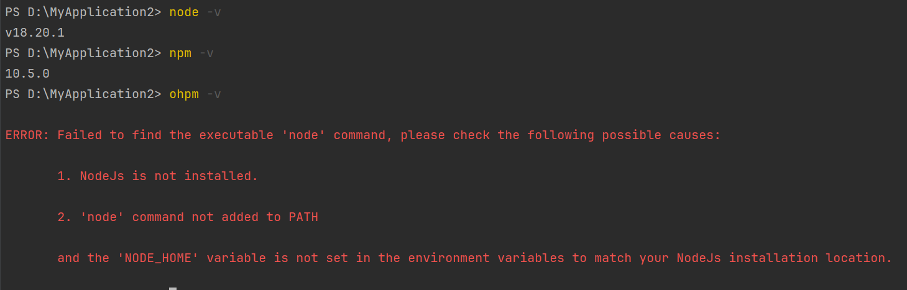Click the prompt before the npm command
The height and width of the screenshot is (290, 907).
(x=83, y=53)
